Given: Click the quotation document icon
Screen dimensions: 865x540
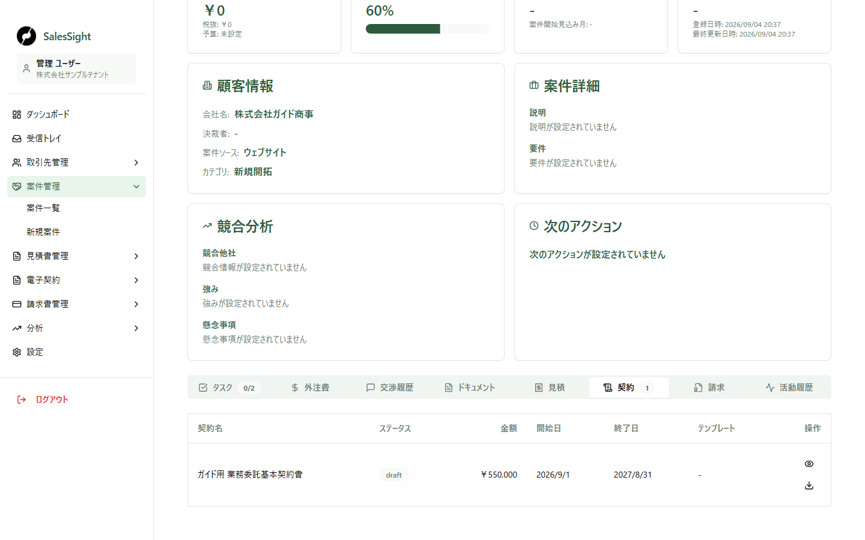Looking at the screenshot, I should pyautogui.click(x=17, y=256).
